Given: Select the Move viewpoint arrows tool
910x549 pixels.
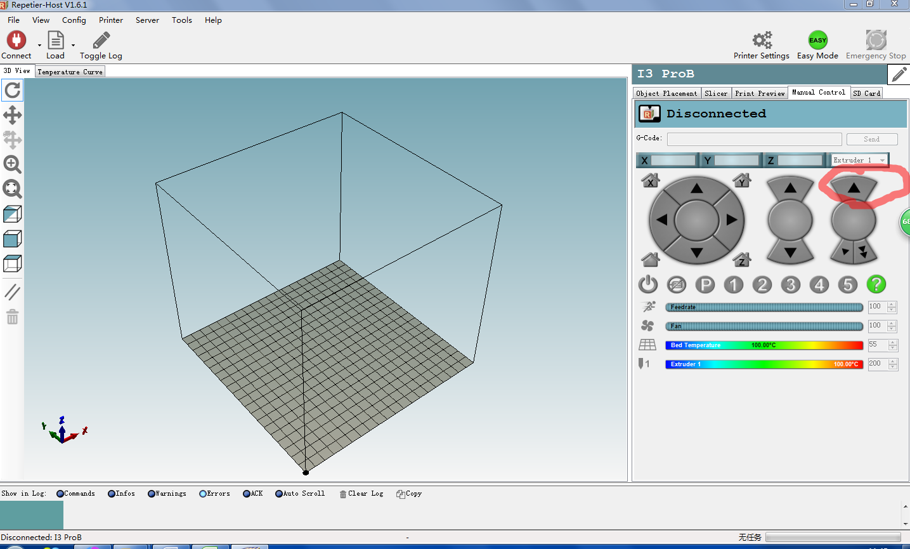Looking at the screenshot, I should coord(12,115).
